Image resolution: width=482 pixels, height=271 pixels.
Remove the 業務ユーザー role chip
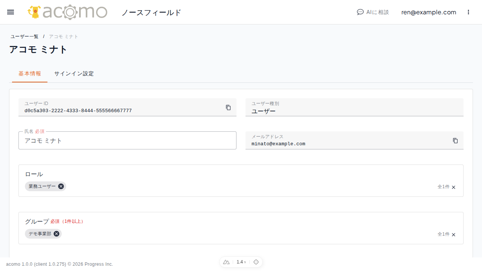tap(61, 186)
